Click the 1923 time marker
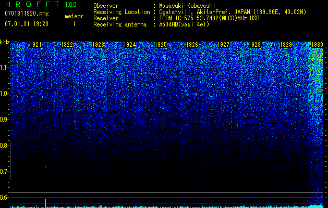The width and height of the screenshot is (328, 208). click(x=98, y=45)
